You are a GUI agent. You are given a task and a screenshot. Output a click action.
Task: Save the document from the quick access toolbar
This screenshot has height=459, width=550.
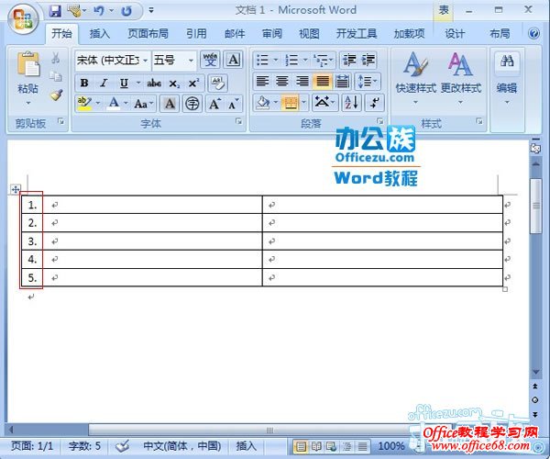click(x=55, y=10)
